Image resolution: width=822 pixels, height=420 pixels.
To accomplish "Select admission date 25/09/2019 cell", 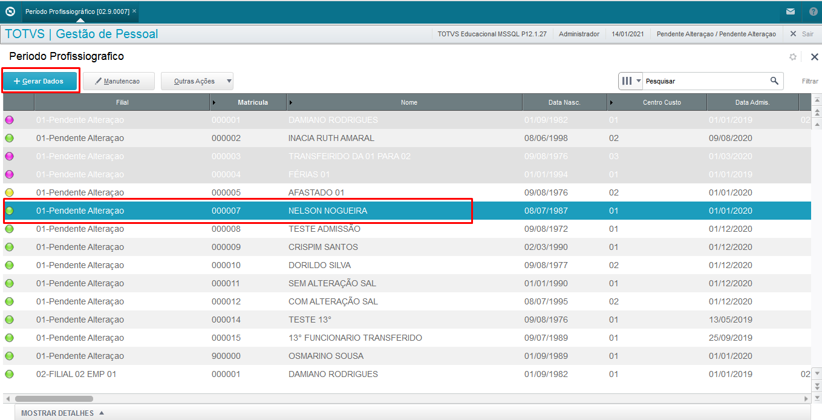I will 731,338.
